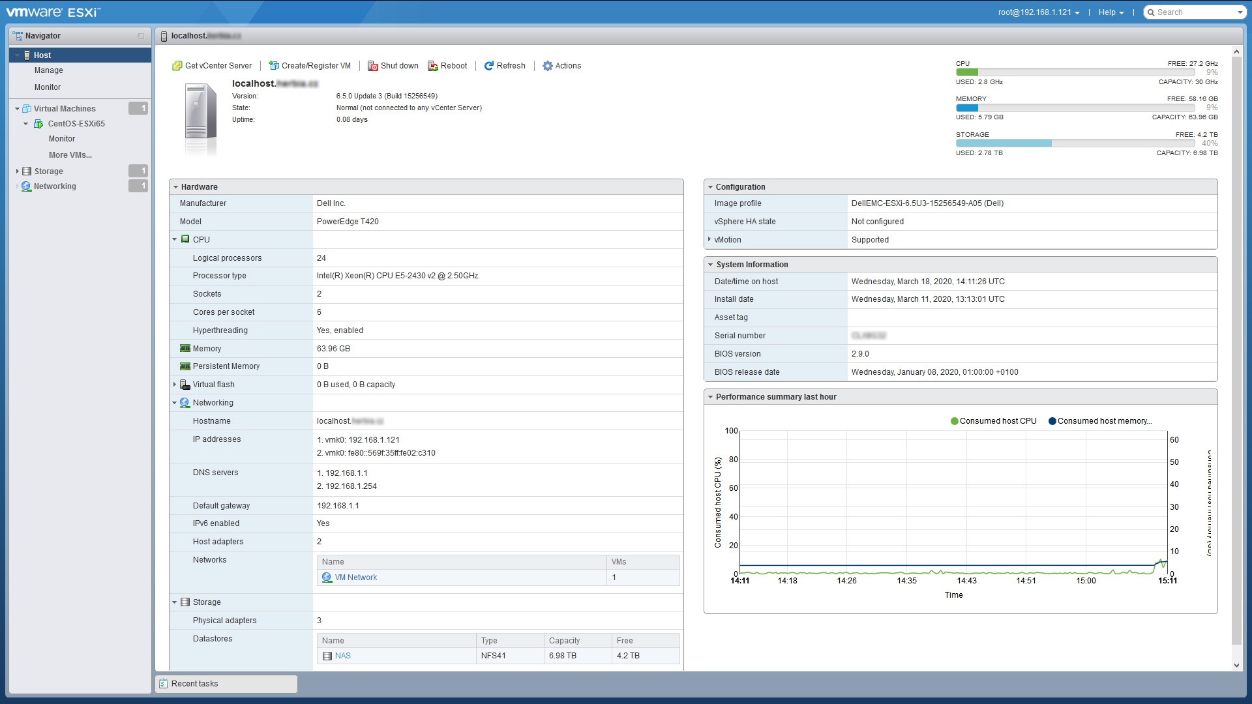The height and width of the screenshot is (704, 1252).
Task: Click the Recent tasks clipboard icon
Action: click(164, 684)
